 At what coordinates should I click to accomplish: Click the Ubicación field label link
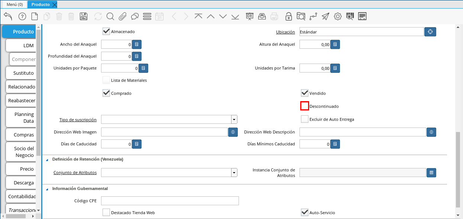point(285,32)
